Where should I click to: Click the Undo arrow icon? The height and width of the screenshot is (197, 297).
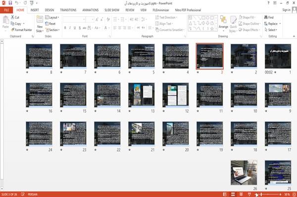17,3
